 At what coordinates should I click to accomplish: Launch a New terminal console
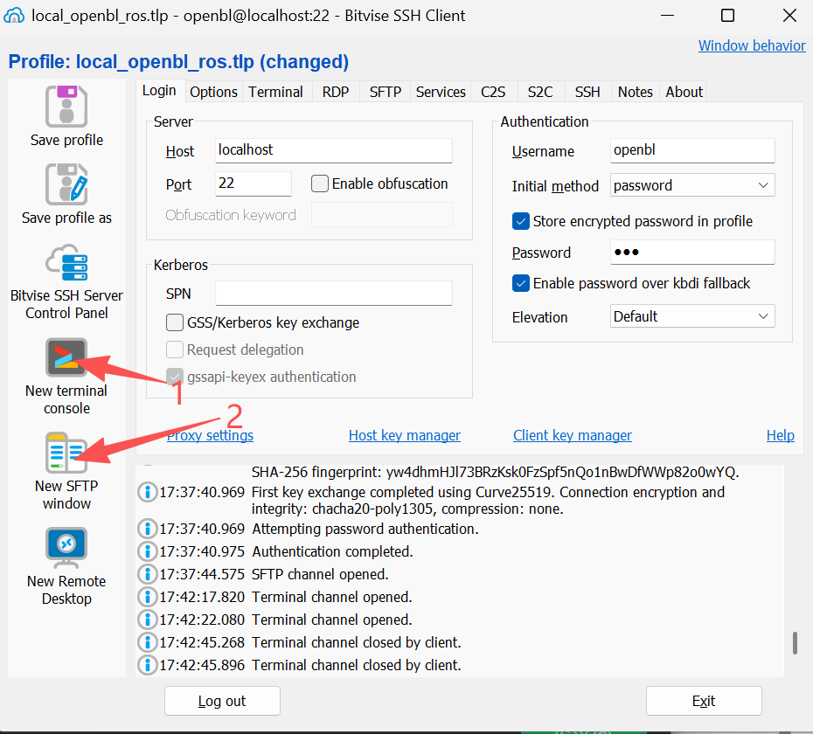coord(66,357)
